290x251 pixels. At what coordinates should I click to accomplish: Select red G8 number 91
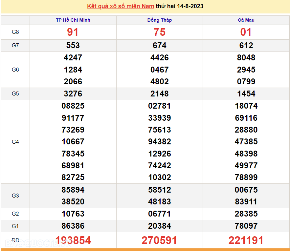coord(73,32)
